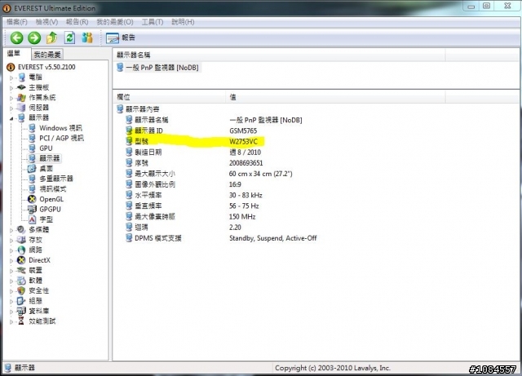
Task: Expand the 存放 tree node
Action: [x=11, y=241]
